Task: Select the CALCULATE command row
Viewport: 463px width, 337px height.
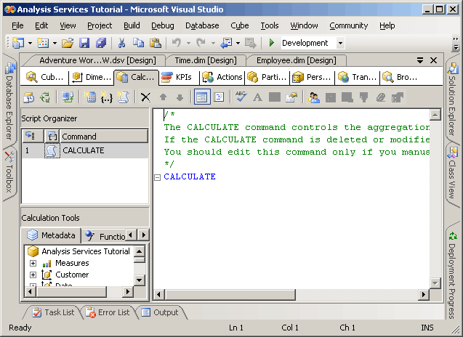Action: (85, 151)
